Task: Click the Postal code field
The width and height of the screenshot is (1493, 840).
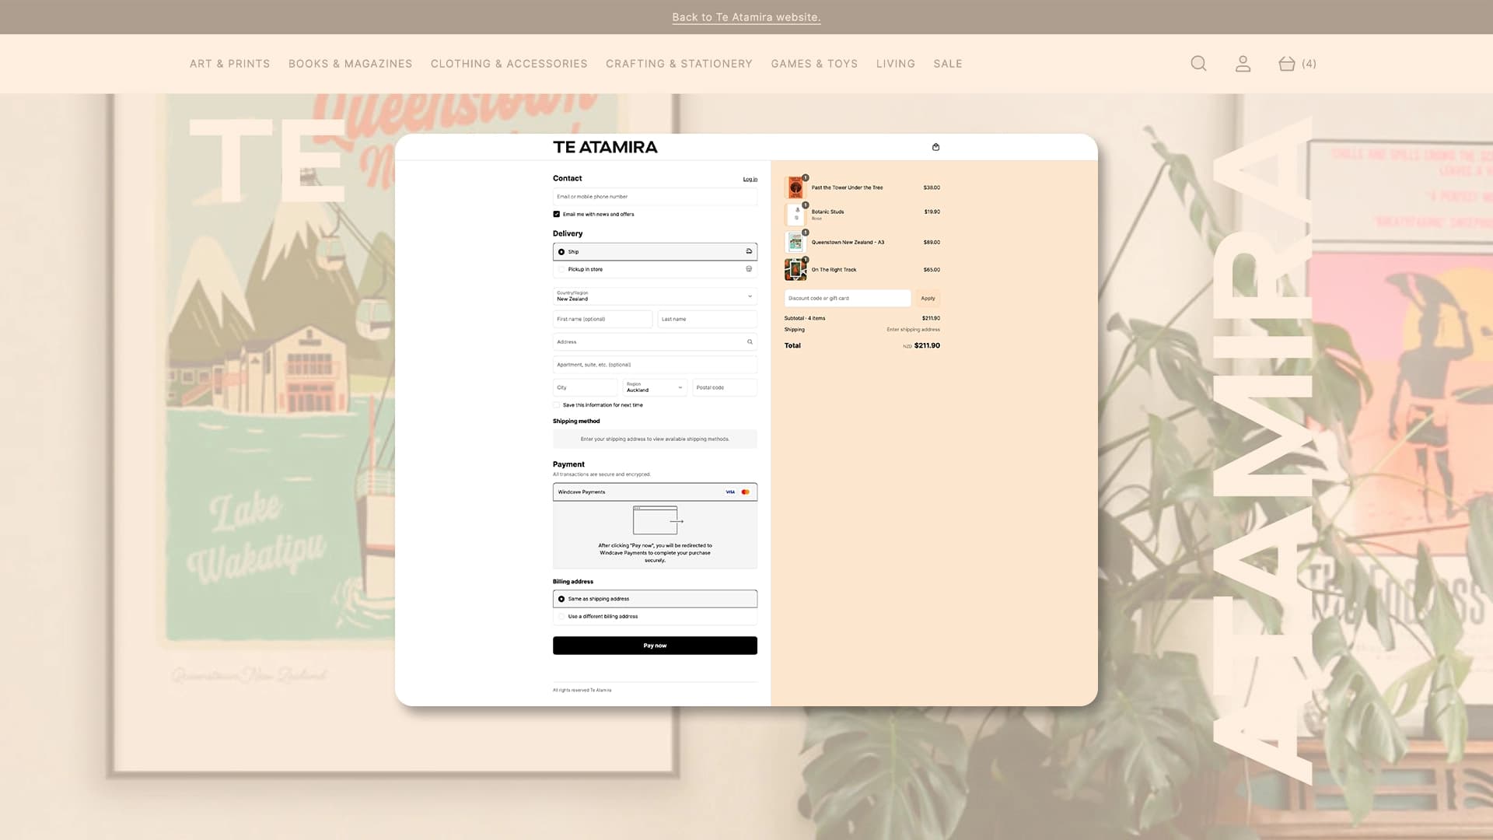Action: [x=725, y=387]
